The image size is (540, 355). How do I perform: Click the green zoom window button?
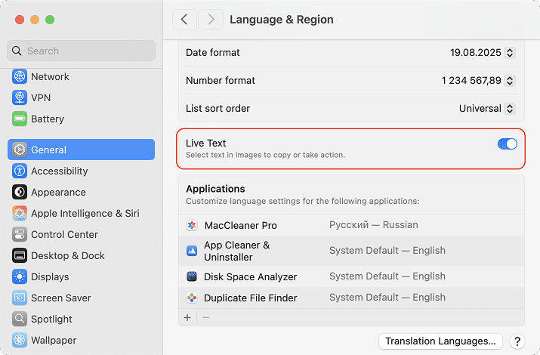point(50,20)
